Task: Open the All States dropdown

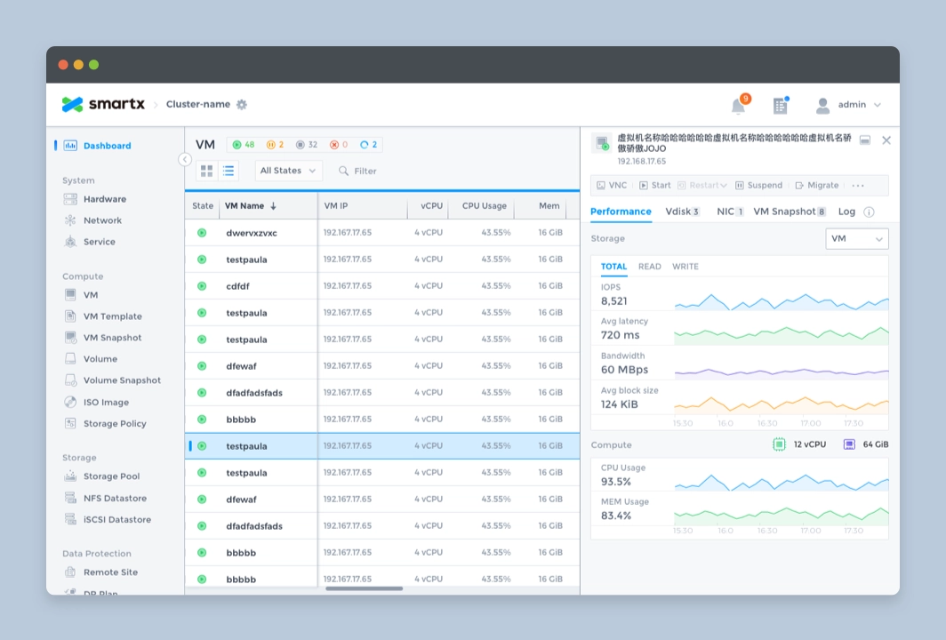Action: 287,171
